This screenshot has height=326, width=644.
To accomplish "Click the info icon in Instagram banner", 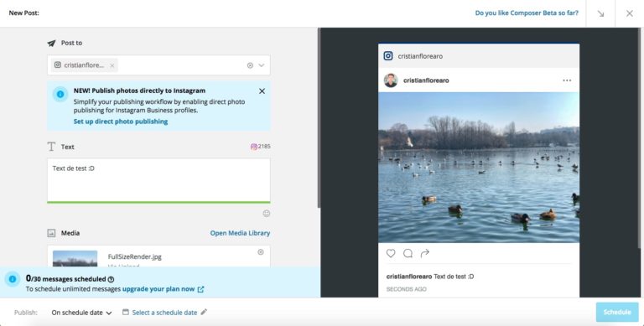I will 60,94.
